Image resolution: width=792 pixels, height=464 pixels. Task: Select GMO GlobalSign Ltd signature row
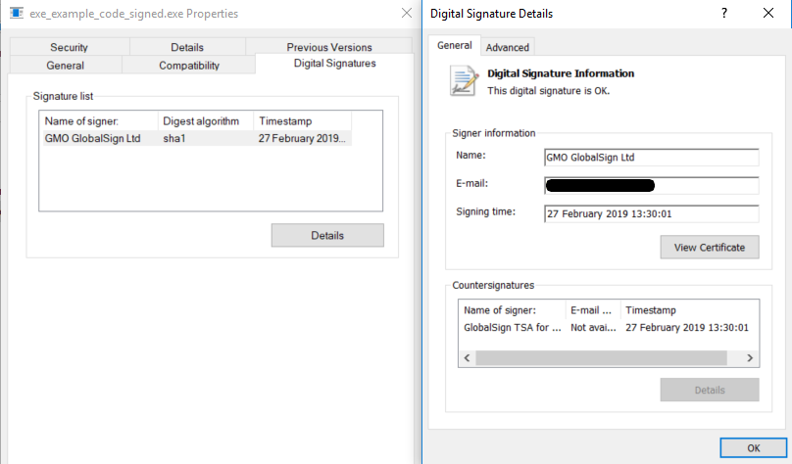coord(93,138)
